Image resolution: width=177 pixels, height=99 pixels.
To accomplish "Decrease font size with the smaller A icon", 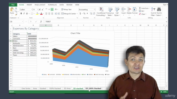I will pyautogui.click(x=43, y=10).
